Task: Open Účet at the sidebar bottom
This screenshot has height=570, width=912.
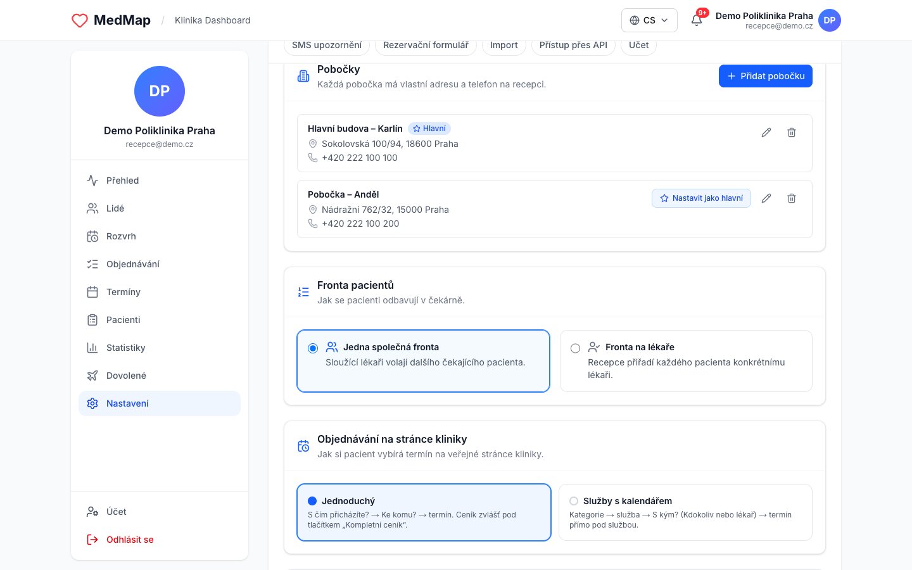Action: tap(160, 512)
